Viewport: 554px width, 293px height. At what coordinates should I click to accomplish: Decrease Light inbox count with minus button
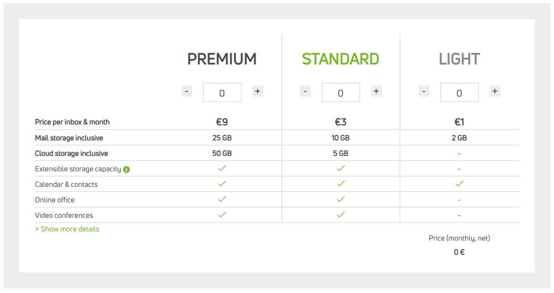(x=424, y=91)
